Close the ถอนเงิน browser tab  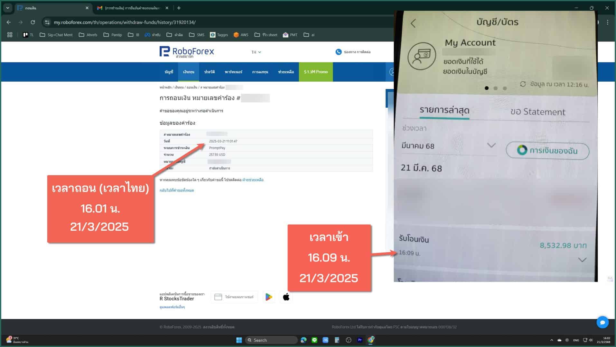pos(87,8)
